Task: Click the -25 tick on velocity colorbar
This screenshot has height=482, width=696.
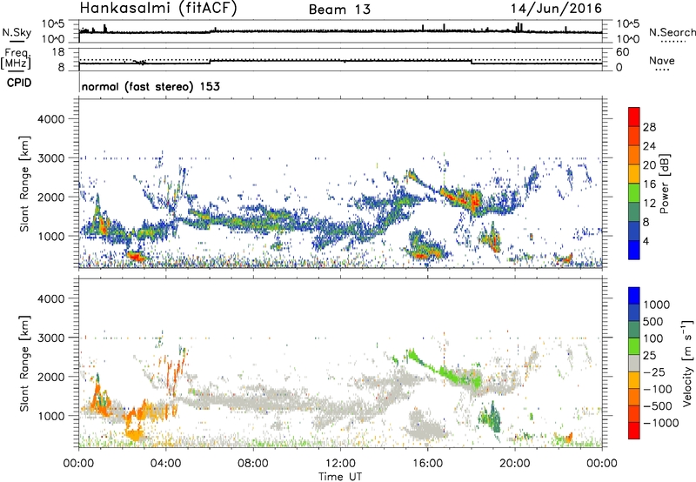Action: 654,372
